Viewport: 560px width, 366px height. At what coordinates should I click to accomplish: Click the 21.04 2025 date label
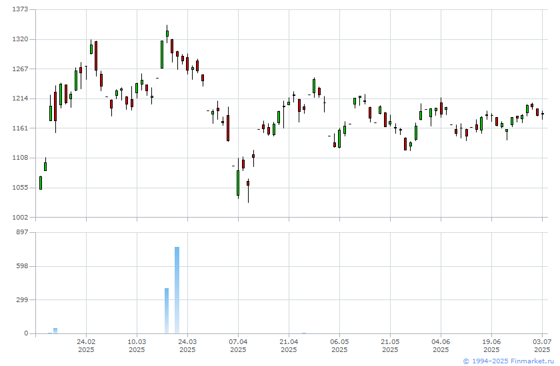pos(289,345)
